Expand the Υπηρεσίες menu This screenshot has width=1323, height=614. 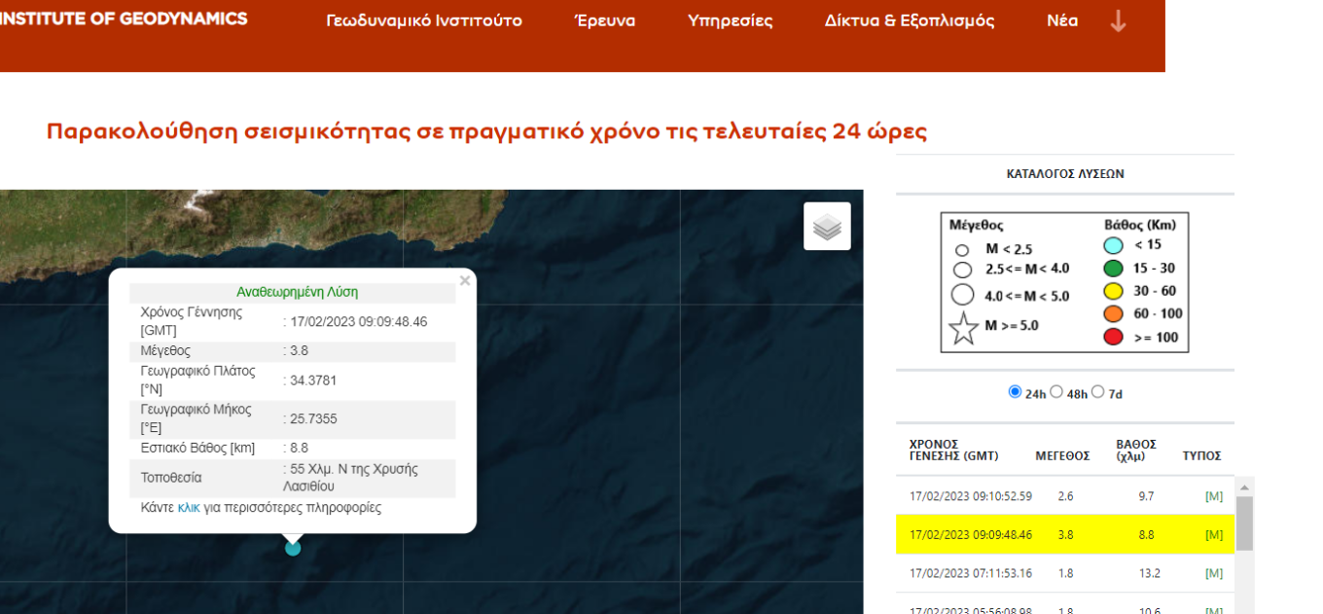730,20
